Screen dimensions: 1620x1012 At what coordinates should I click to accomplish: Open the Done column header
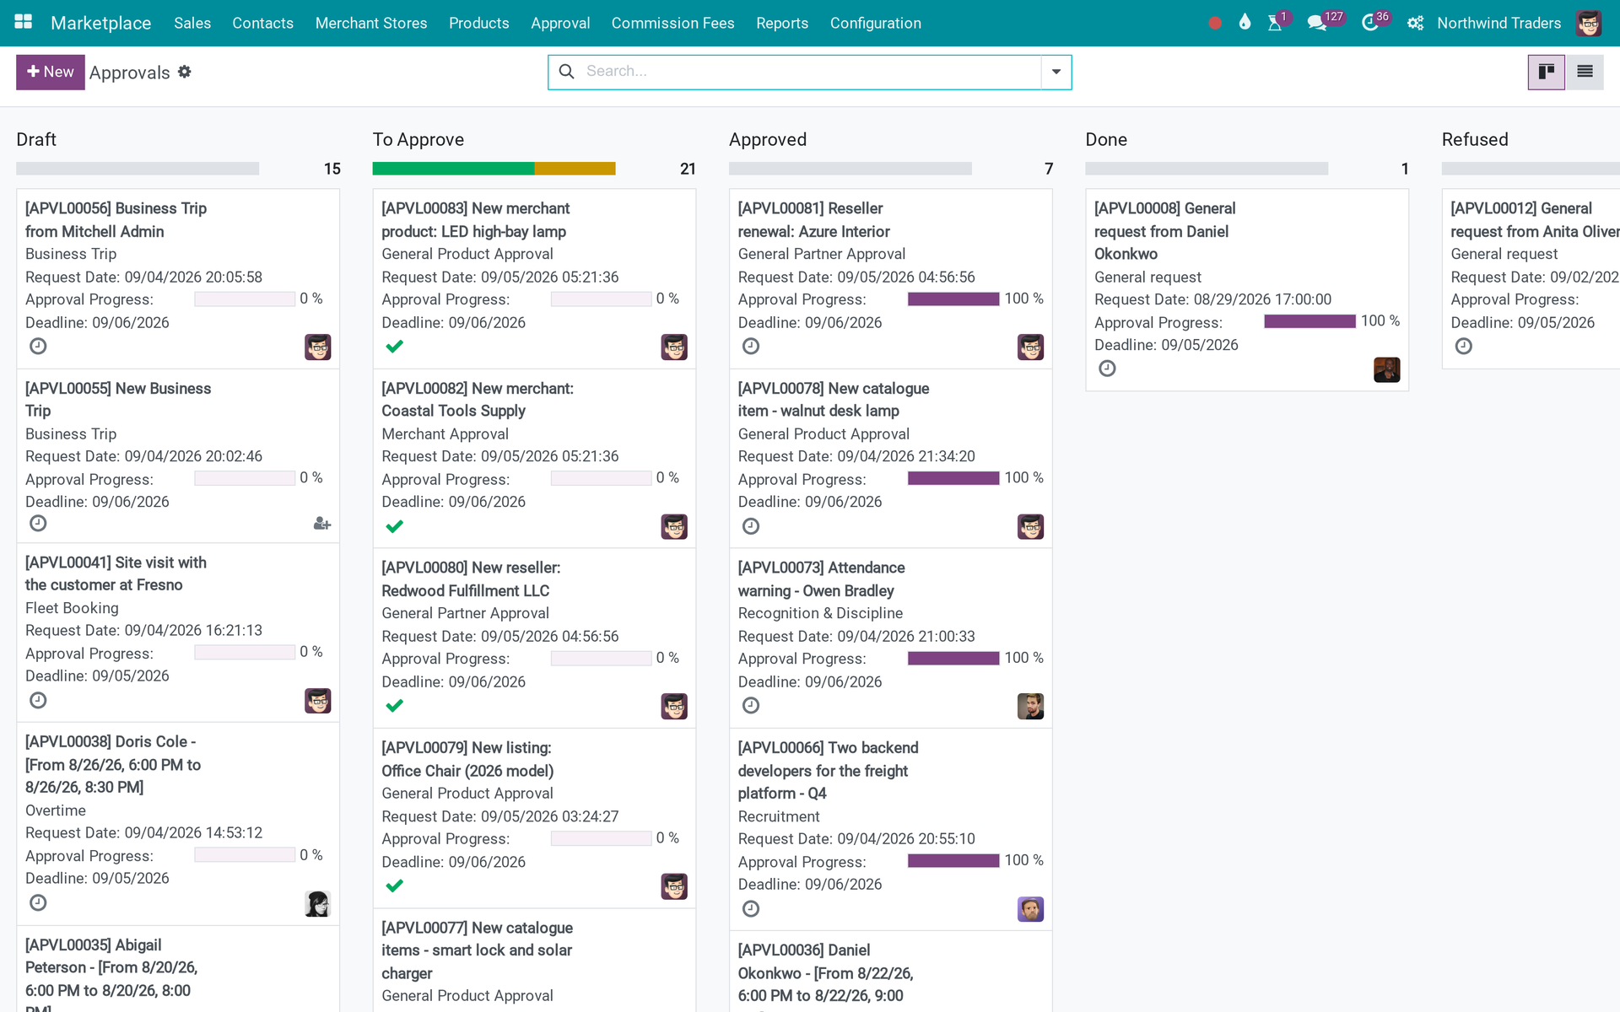click(x=1106, y=139)
